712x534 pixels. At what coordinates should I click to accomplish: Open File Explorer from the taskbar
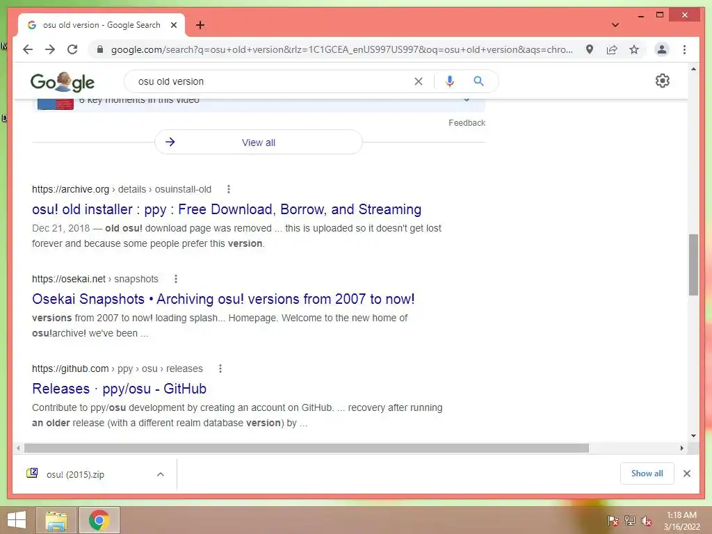coord(56,520)
